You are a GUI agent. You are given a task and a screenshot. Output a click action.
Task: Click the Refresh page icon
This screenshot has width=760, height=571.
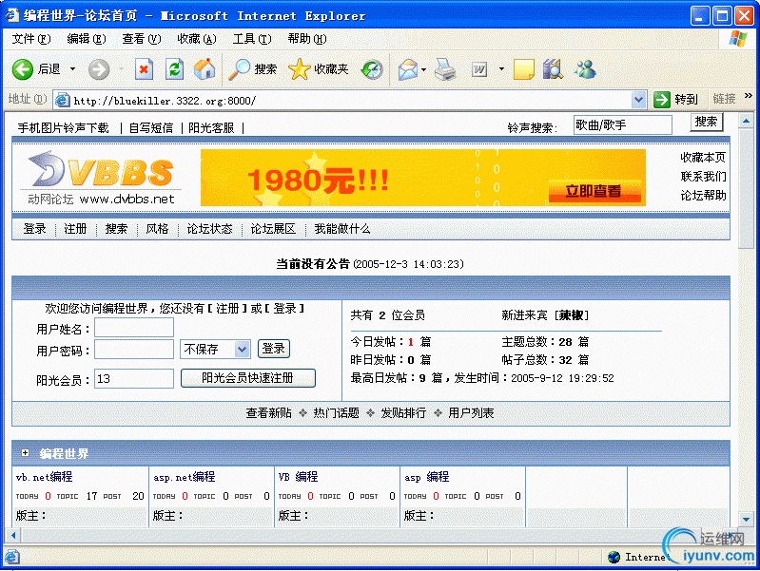174,69
